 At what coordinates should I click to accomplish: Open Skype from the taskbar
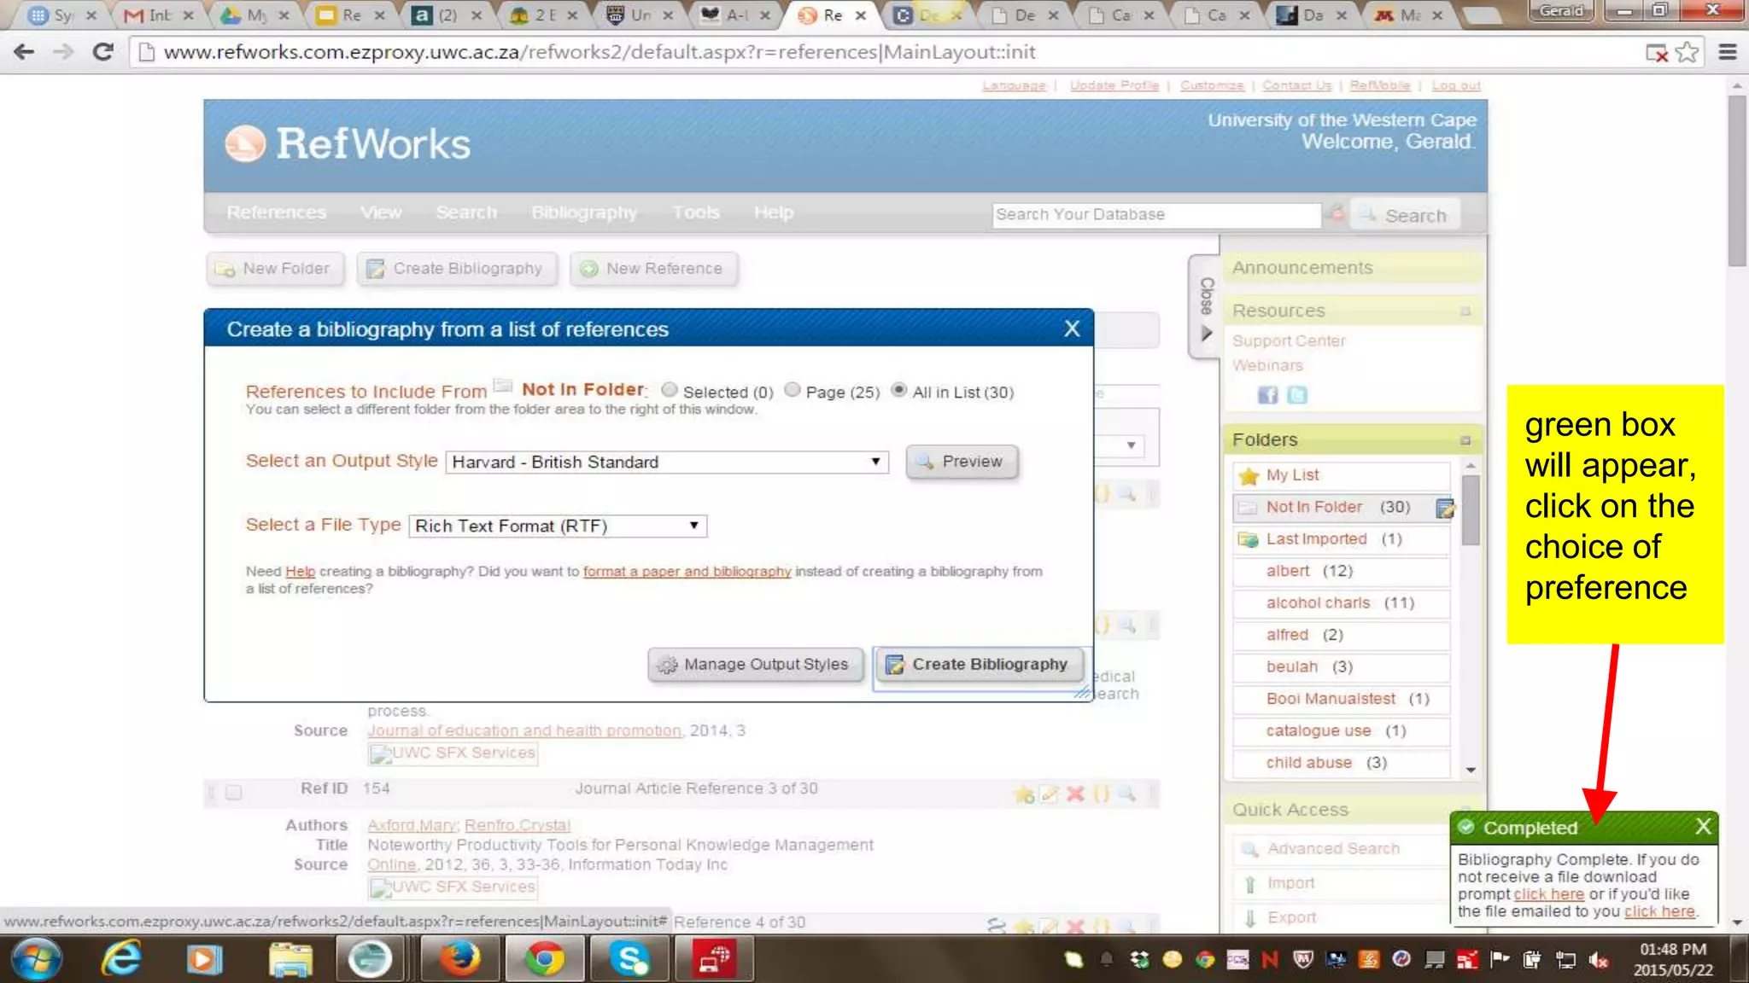pos(629,959)
